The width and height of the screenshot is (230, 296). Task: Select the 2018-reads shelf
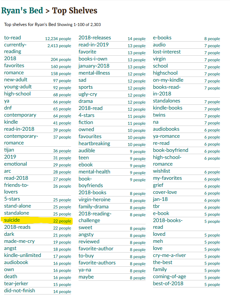pyautogui.click(x=17, y=227)
